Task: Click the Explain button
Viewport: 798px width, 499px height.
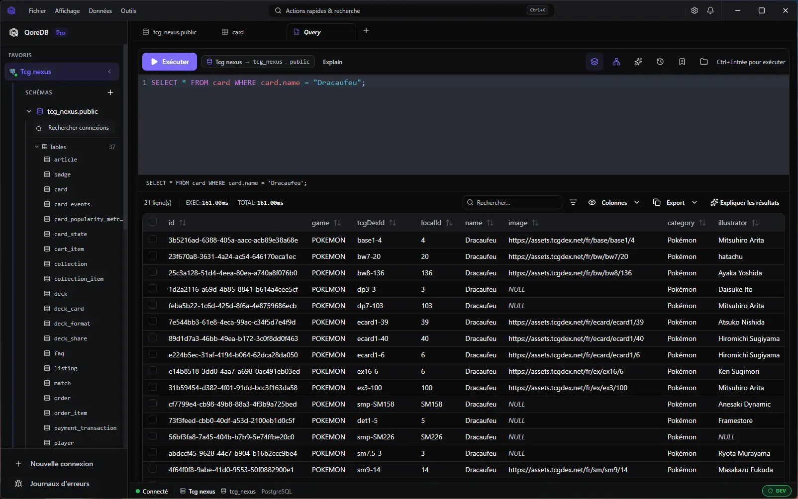Action: (332, 62)
